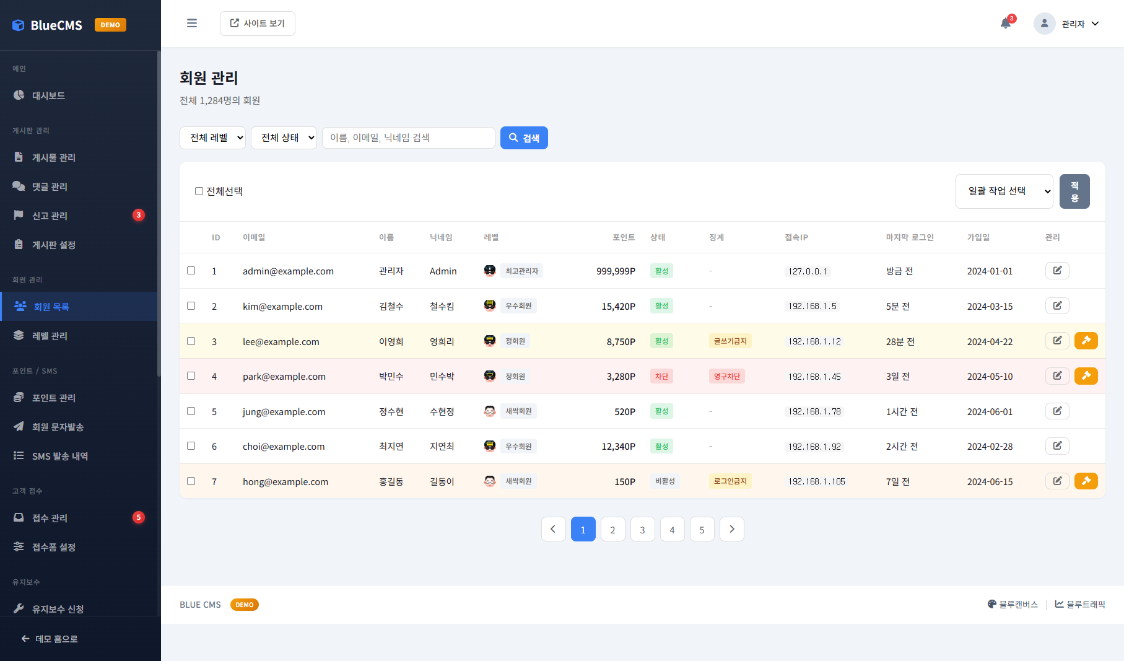Click the previous page arrow

553,529
